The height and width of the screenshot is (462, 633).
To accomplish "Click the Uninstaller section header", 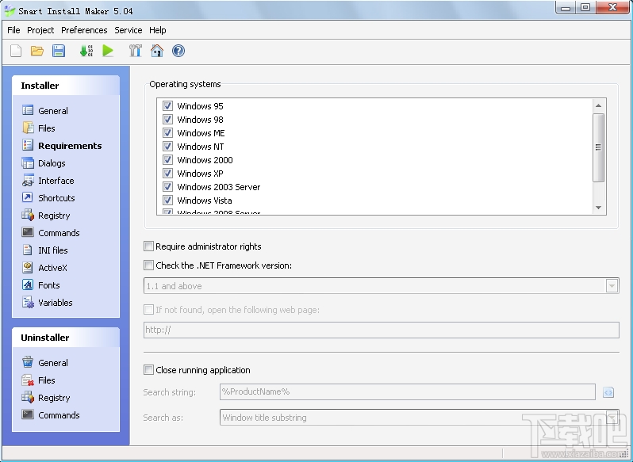I will (x=66, y=338).
